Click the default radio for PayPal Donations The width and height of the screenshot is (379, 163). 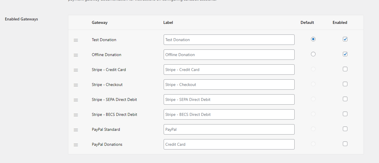(x=313, y=144)
